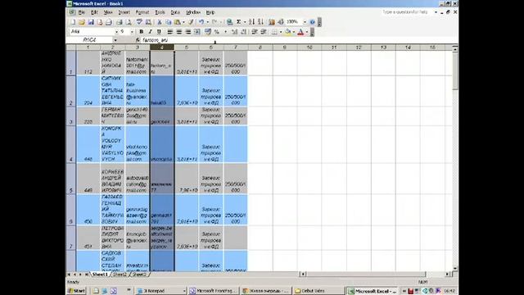Select column 5 header
The width and height of the screenshot is (524, 295).
187,48
